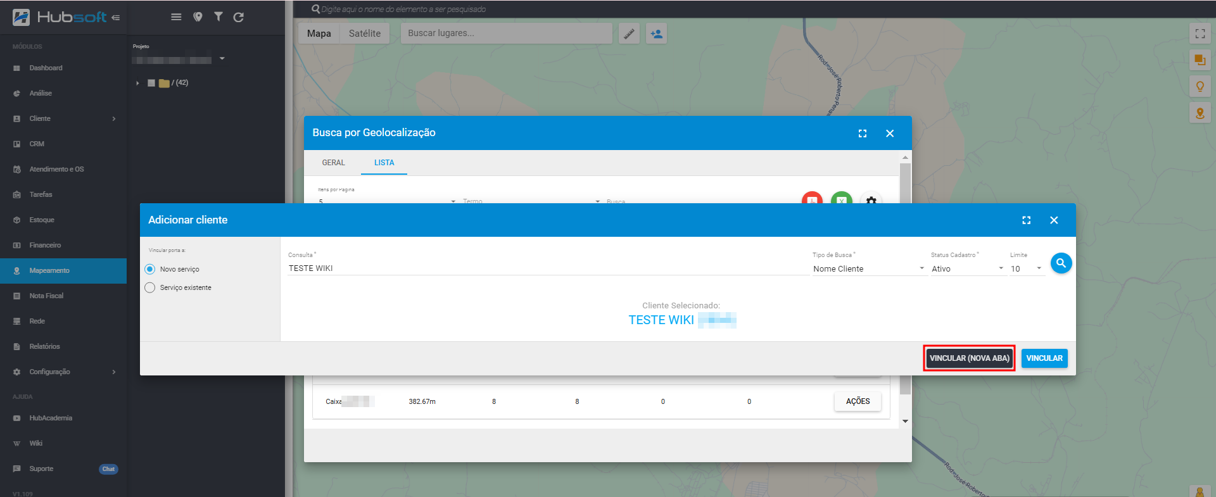This screenshot has width=1216, height=497.
Task: Select the ruler measure tool on map
Action: pyautogui.click(x=629, y=34)
